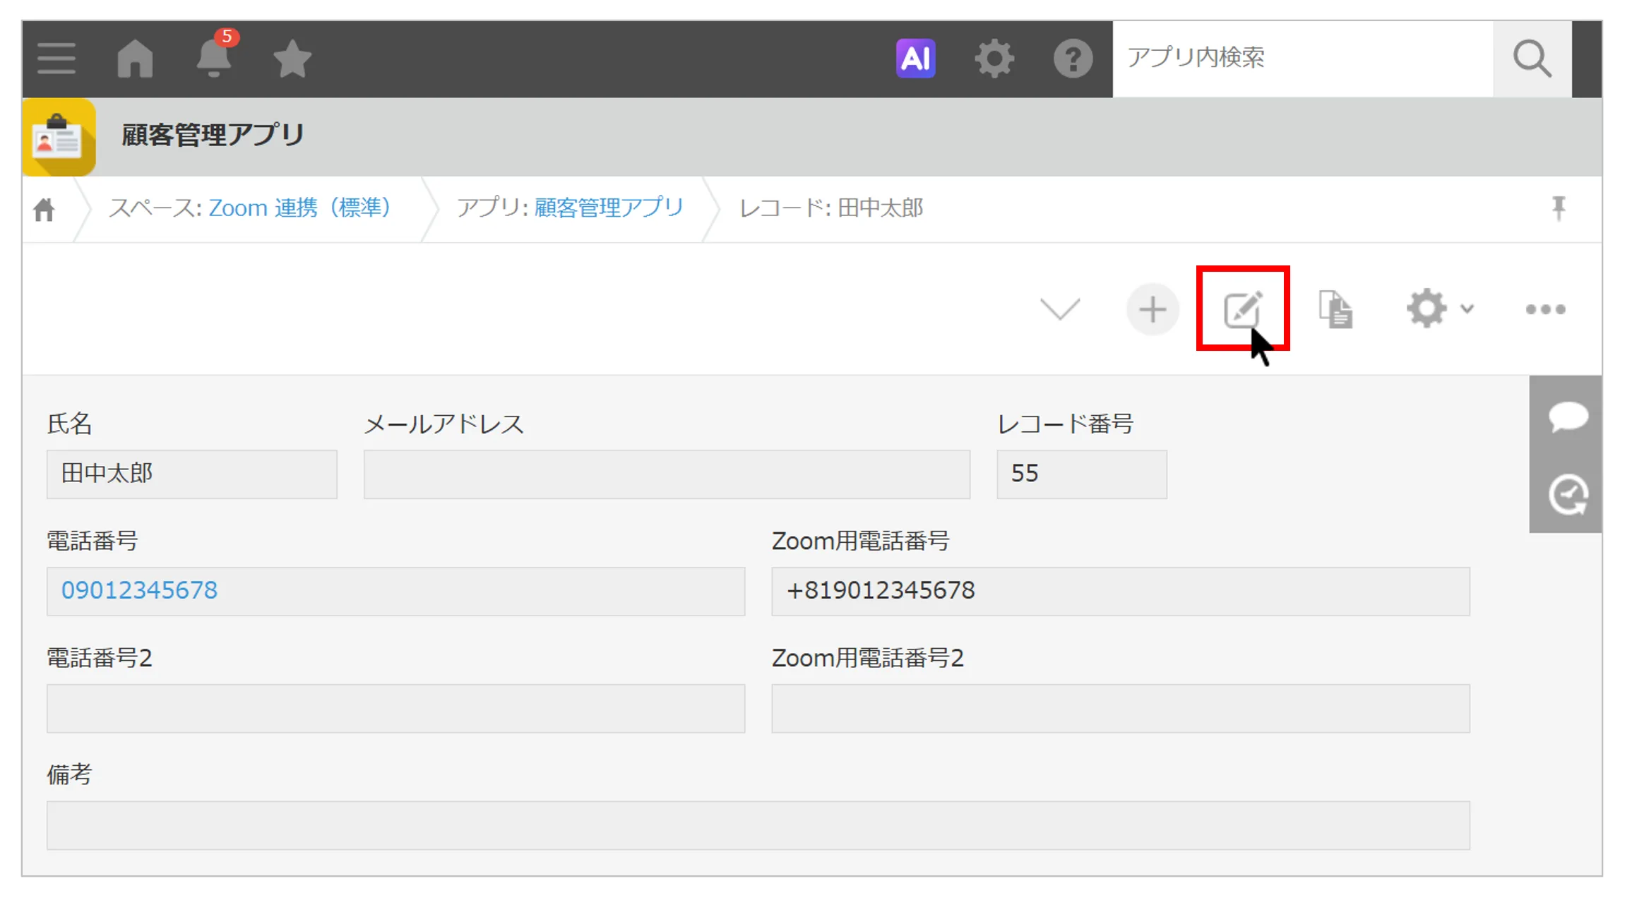The height and width of the screenshot is (905, 1632).
Task: Focus the アプリ内検索 search field
Action: (x=1303, y=59)
